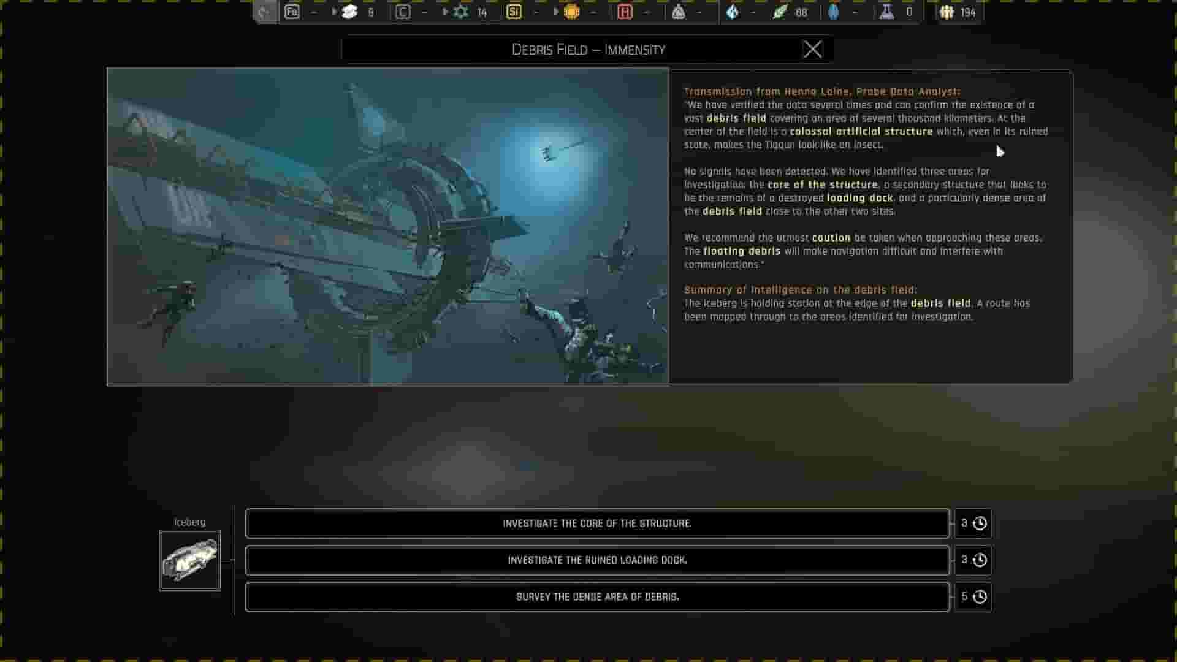Click the carbon (C) resource icon
1177x662 pixels.
tap(403, 11)
